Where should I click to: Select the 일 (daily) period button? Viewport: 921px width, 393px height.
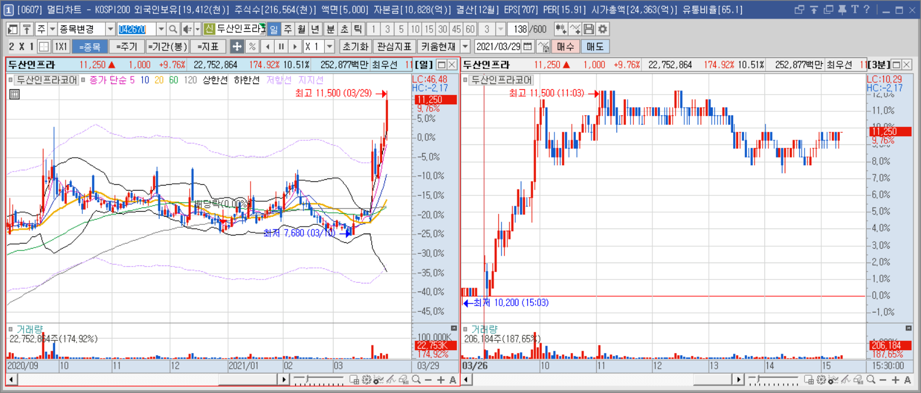click(274, 29)
